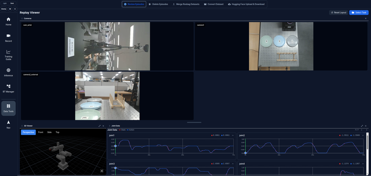Screen dimensions: 371x176
Task: Maximize the 3D Viewer panel
Action: click(x=99, y=126)
